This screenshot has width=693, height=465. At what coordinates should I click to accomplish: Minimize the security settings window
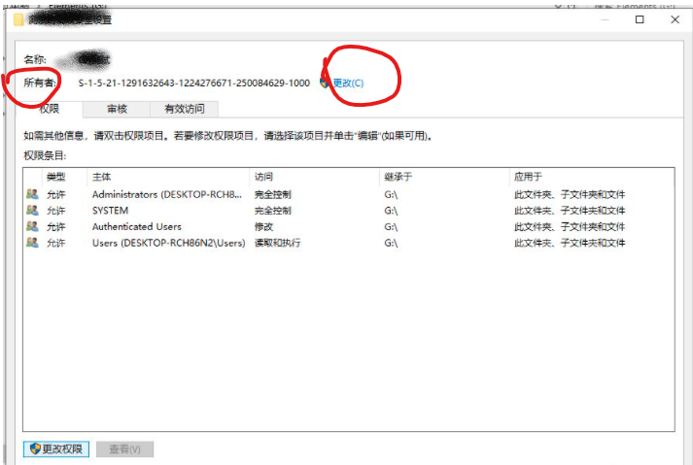click(x=606, y=19)
